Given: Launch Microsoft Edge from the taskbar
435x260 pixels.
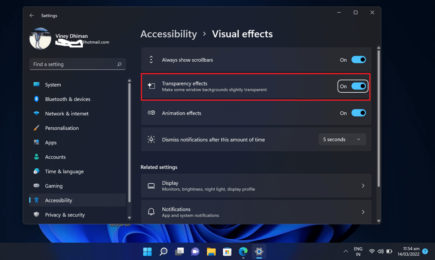Looking at the screenshot, I should pyautogui.click(x=243, y=252).
